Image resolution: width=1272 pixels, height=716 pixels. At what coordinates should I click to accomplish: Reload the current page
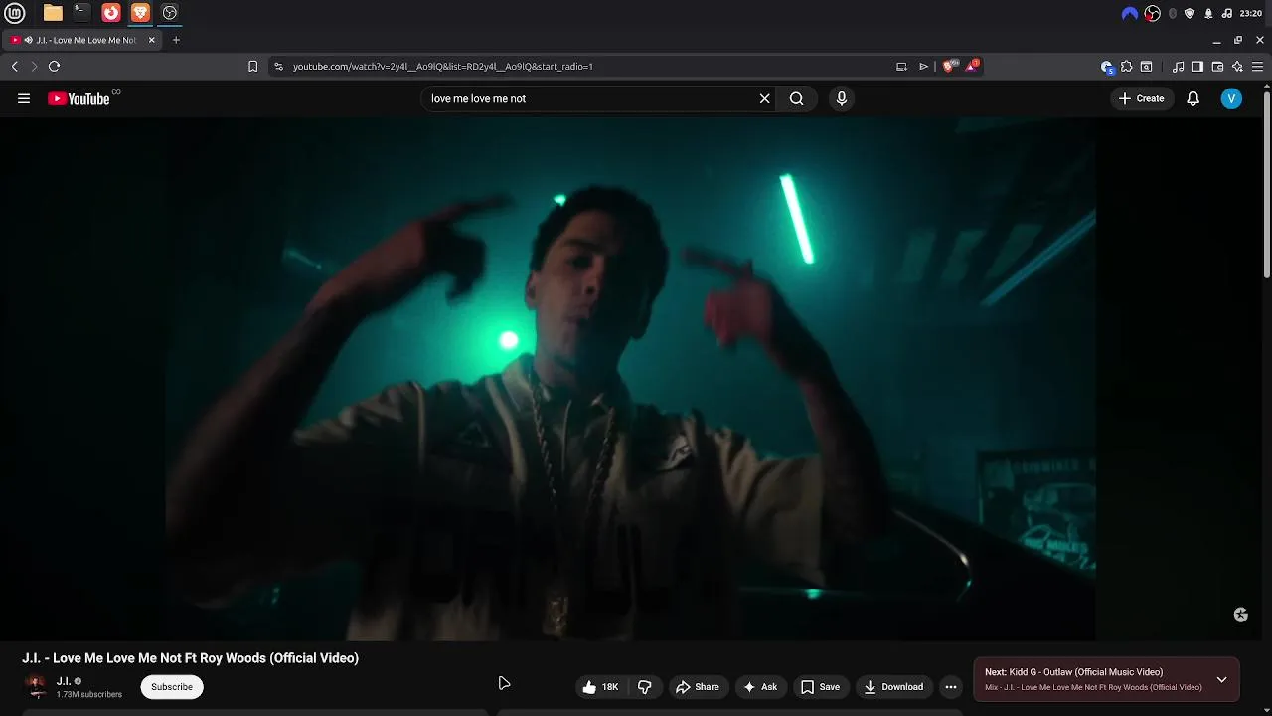coord(54,67)
